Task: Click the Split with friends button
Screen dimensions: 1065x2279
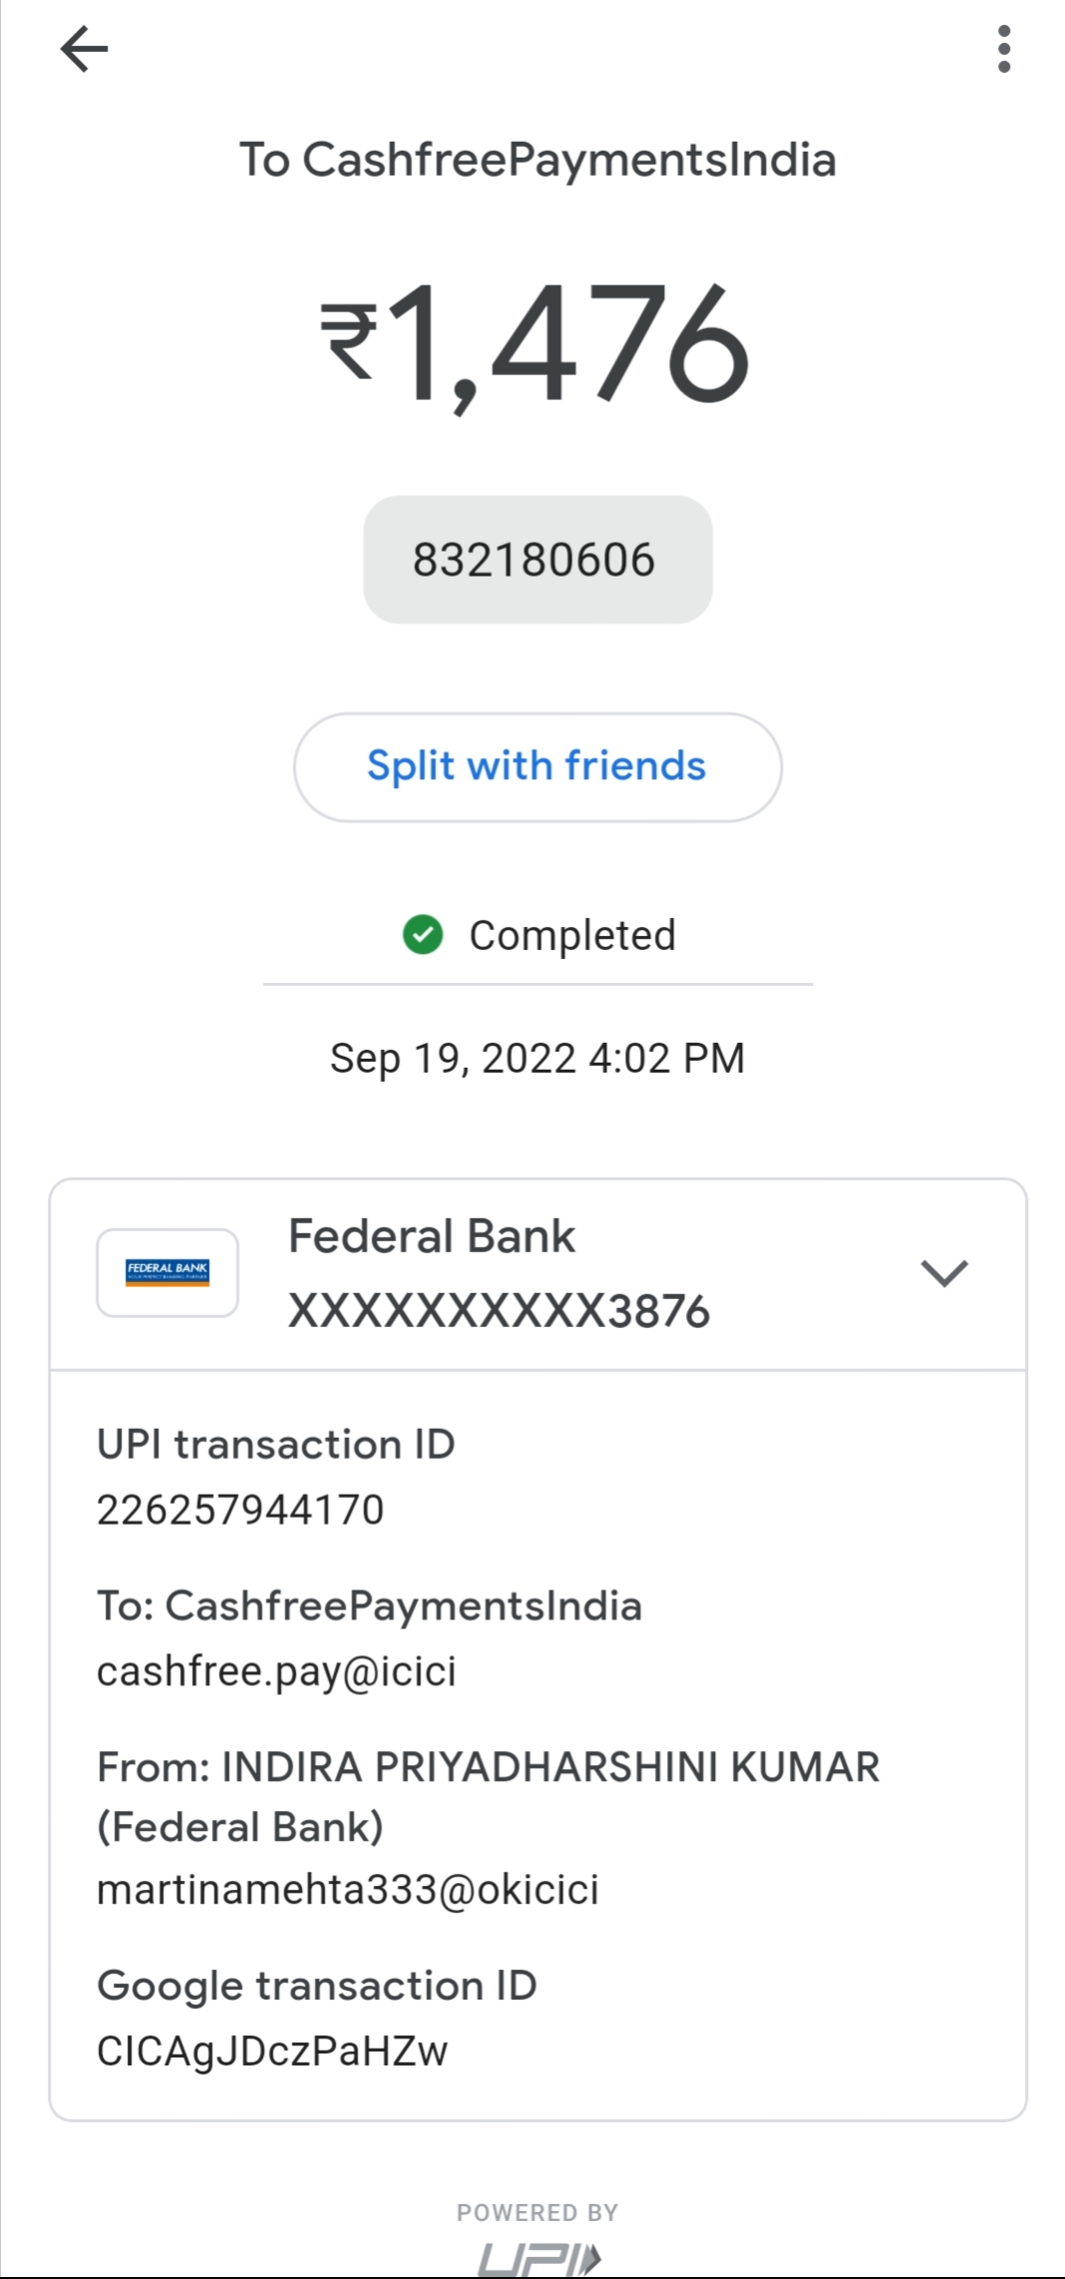Action: point(537,766)
